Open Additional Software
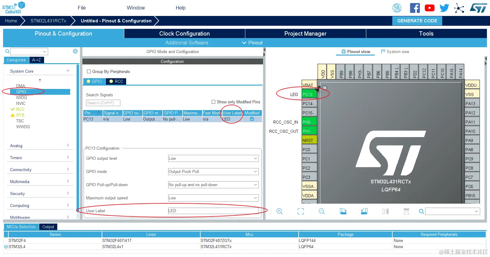The image size is (490, 257). tap(187, 43)
